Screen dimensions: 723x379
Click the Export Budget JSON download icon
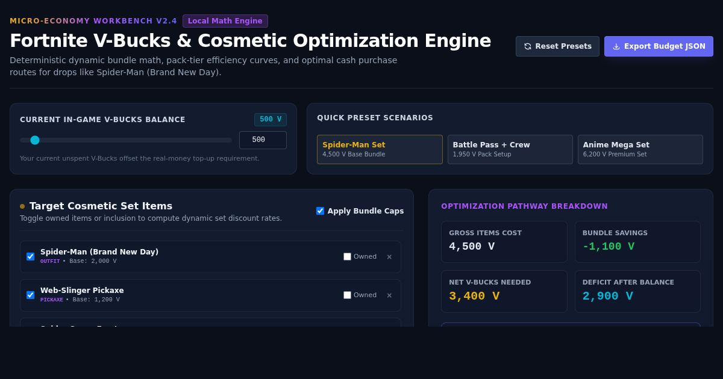(616, 46)
